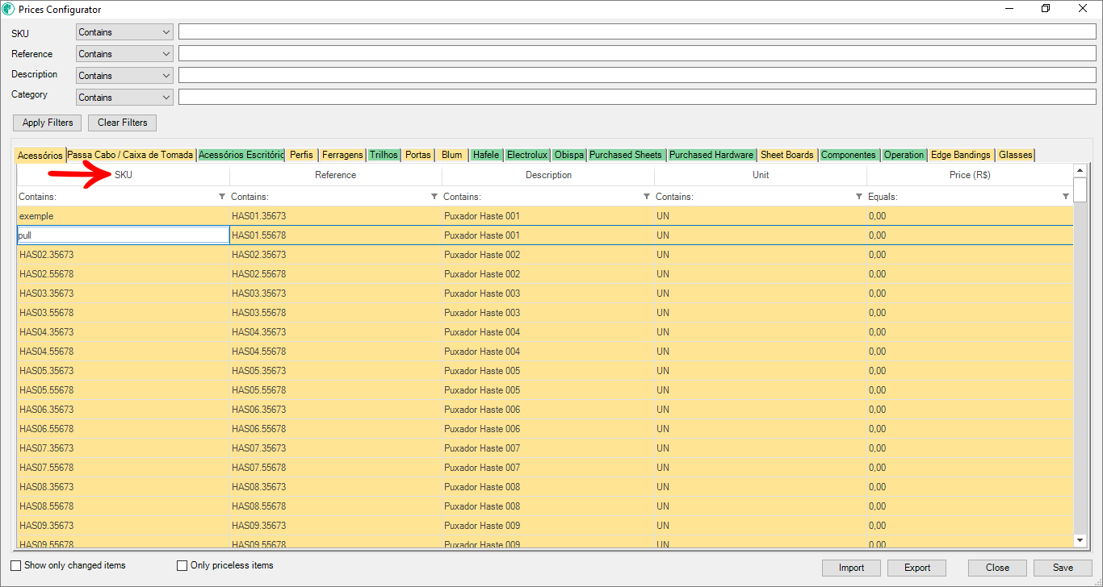Viewport: 1103px width, 587px height.
Task: Open the Ferragens tab
Action: coord(342,155)
